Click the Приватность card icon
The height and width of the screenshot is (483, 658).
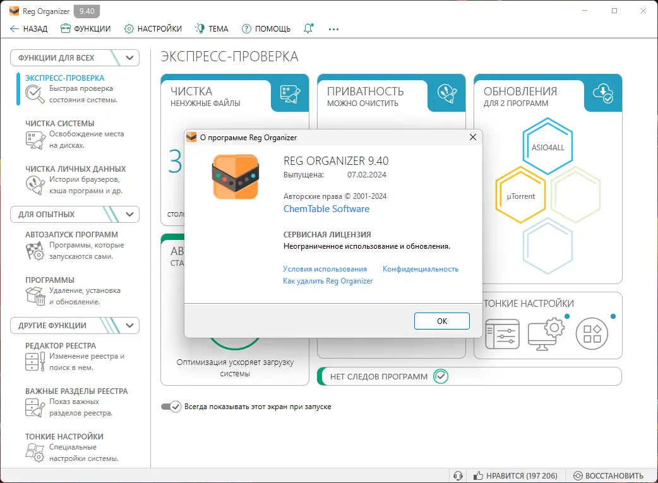446,93
